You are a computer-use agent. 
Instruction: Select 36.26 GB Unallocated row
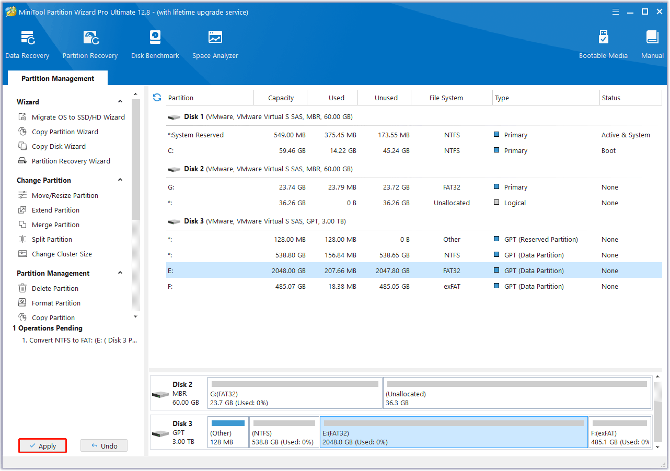click(x=414, y=203)
